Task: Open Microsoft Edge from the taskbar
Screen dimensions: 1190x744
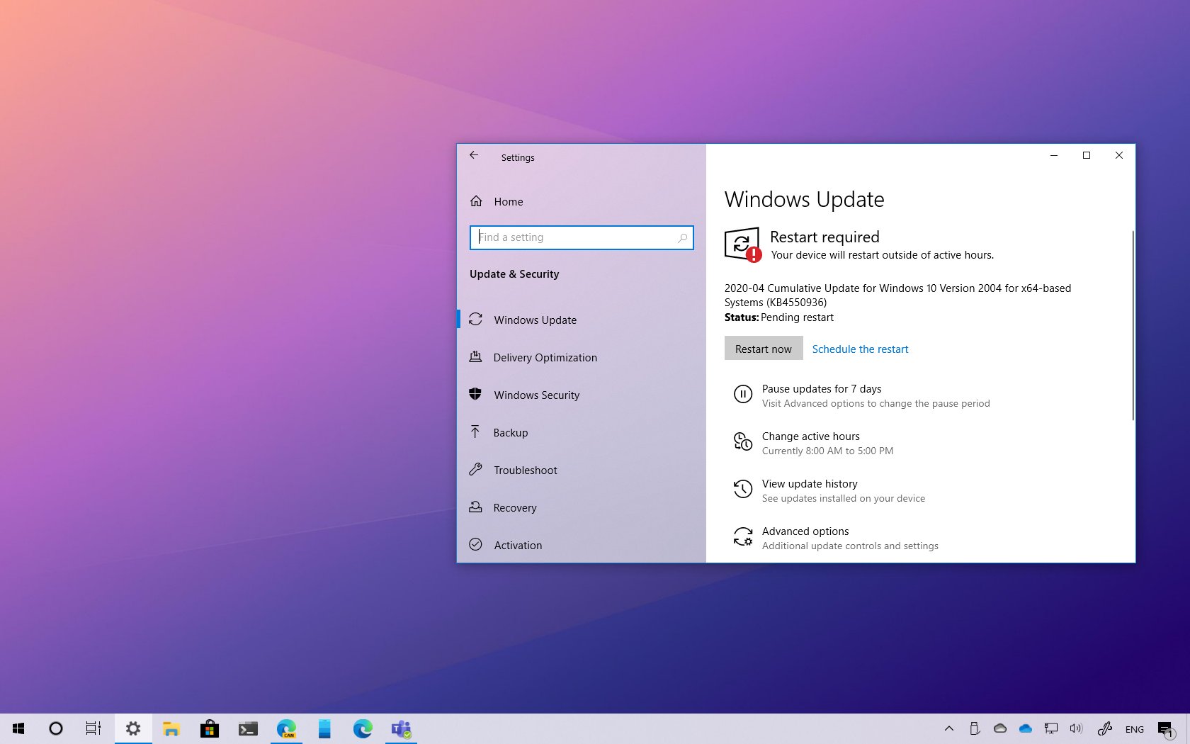Action: [363, 728]
